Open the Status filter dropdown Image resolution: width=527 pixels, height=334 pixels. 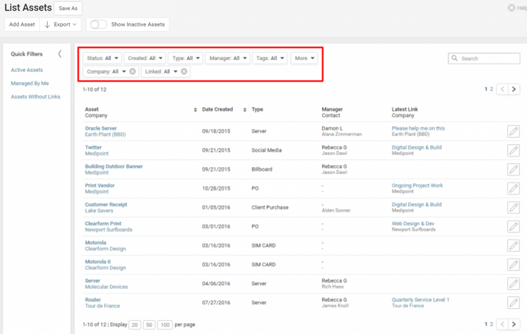[102, 58]
